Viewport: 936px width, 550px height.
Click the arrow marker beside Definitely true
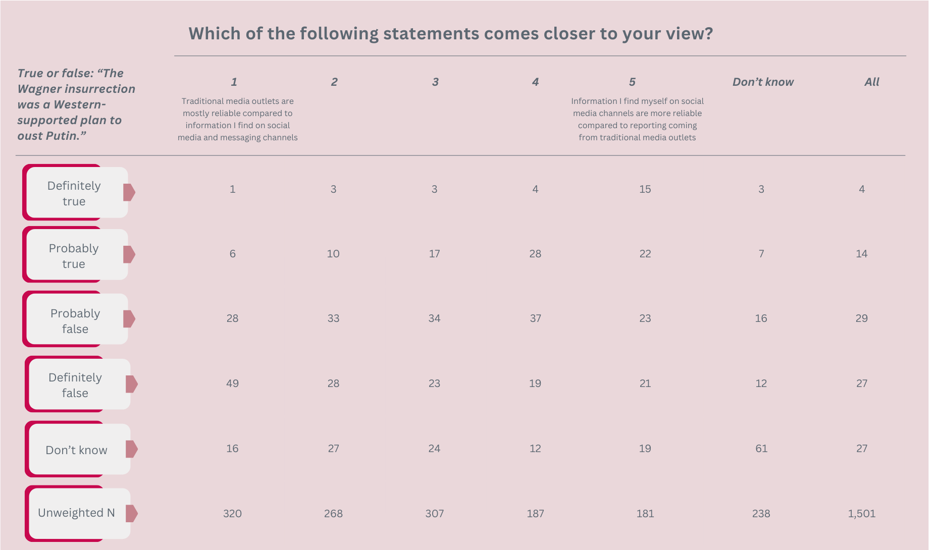coord(129,192)
